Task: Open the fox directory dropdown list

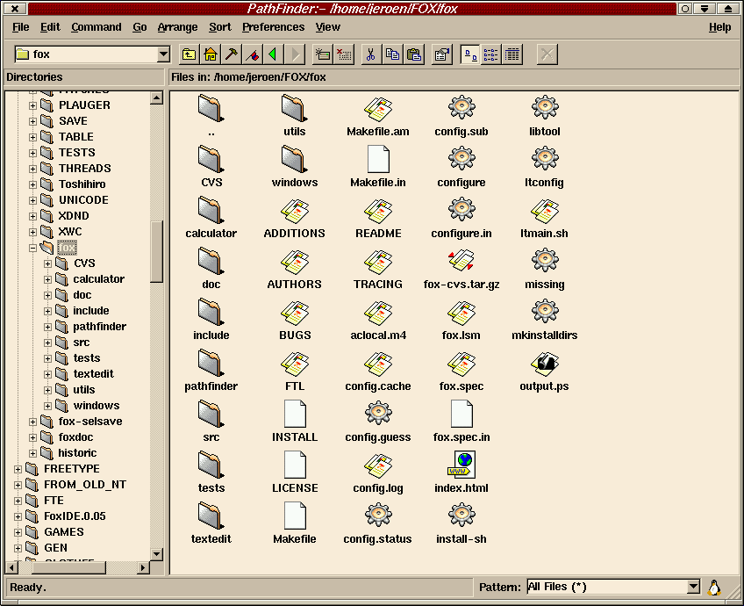Action: (x=163, y=54)
